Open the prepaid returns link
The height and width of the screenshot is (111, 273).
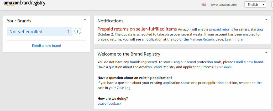221,29
